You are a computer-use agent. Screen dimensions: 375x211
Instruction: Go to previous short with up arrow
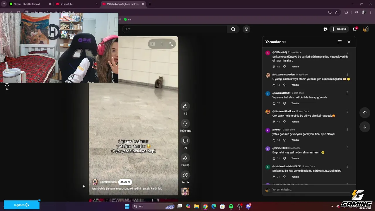[365, 113]
